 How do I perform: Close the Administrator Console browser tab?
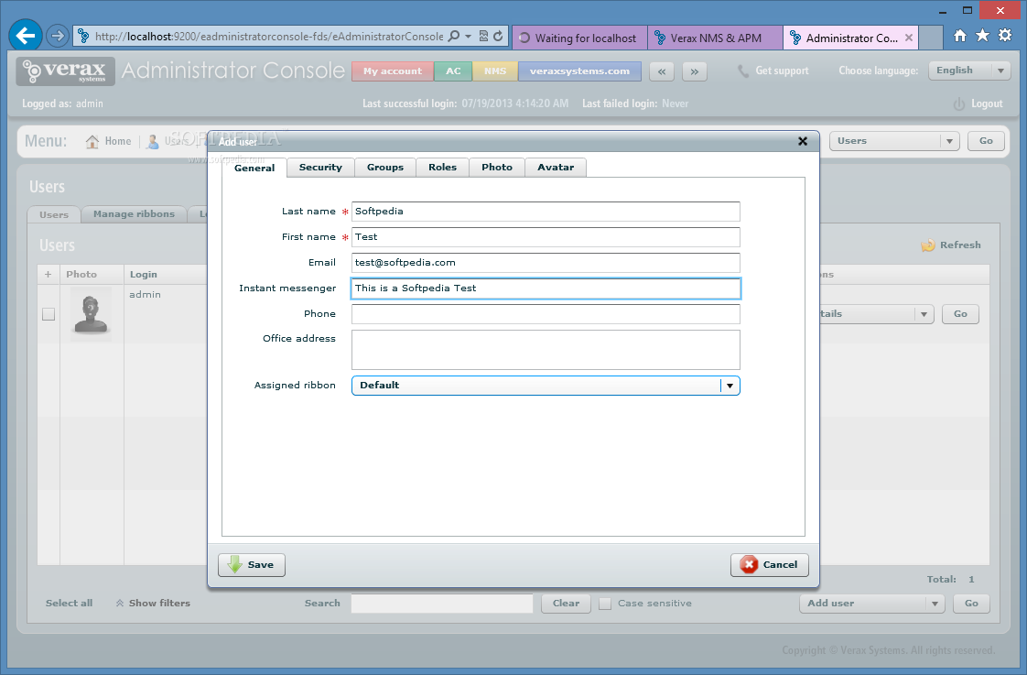[908, 38]
